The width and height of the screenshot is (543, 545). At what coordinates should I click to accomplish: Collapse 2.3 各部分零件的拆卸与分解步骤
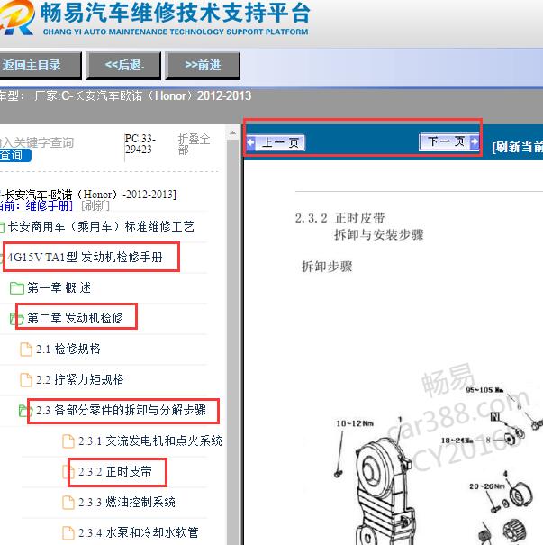pyautogui.click(x=122, y=410)
